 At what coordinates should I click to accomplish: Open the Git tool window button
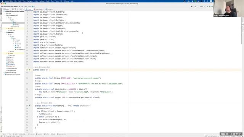(x=5, y=134)
